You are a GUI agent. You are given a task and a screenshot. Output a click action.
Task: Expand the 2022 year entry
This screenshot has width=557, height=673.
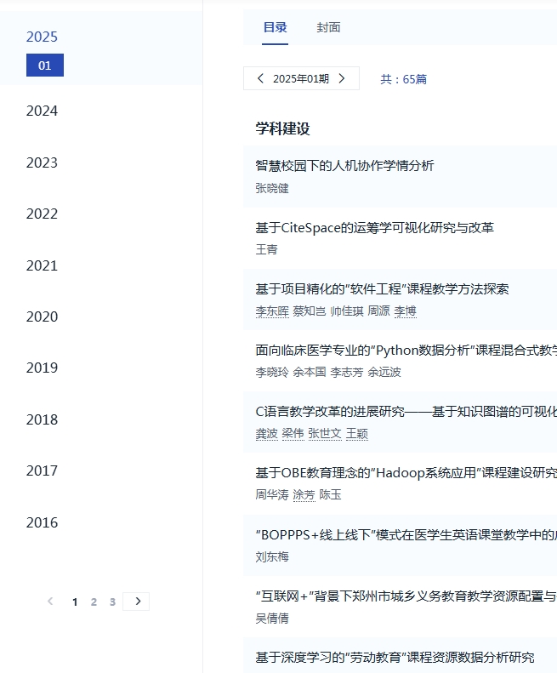pyautogui.click(x=42, y=214)
